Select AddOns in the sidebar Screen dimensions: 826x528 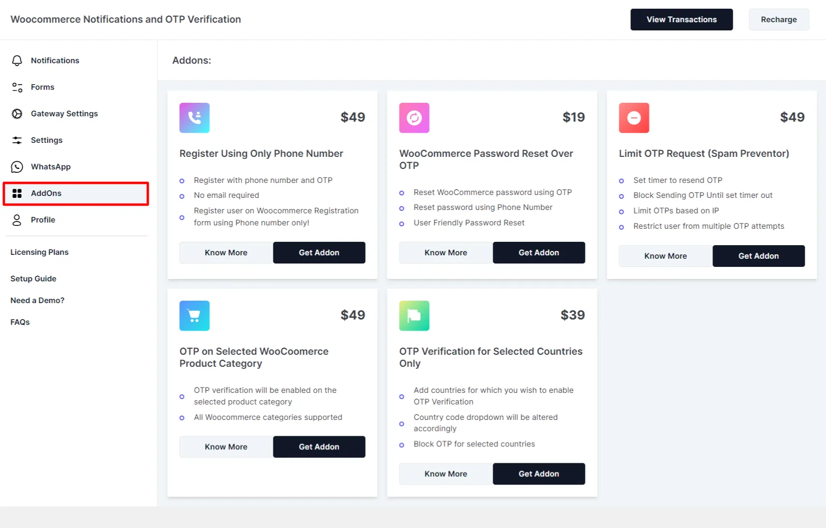point(76,193)
